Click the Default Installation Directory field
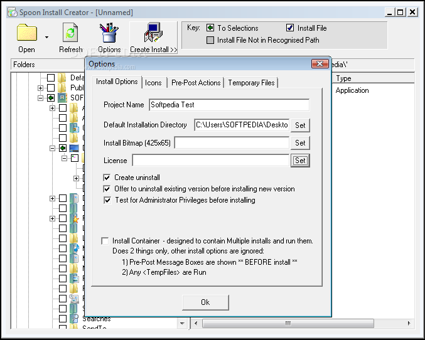 click(x=242, y=125)
